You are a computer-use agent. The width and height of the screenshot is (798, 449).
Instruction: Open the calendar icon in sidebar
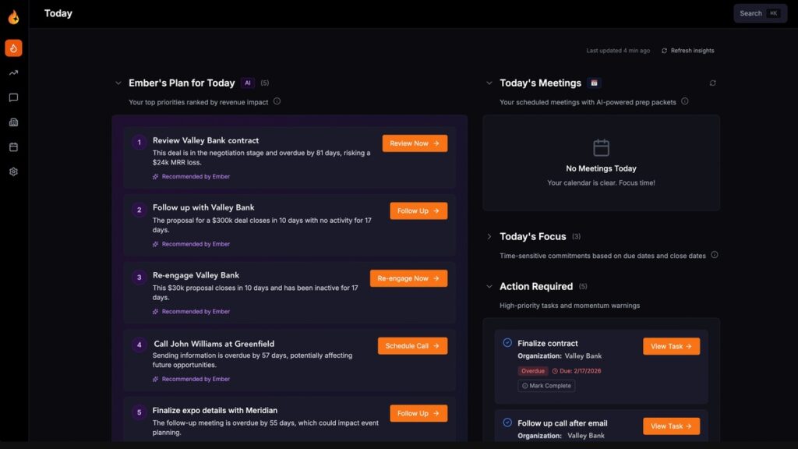tap(13, 147)
